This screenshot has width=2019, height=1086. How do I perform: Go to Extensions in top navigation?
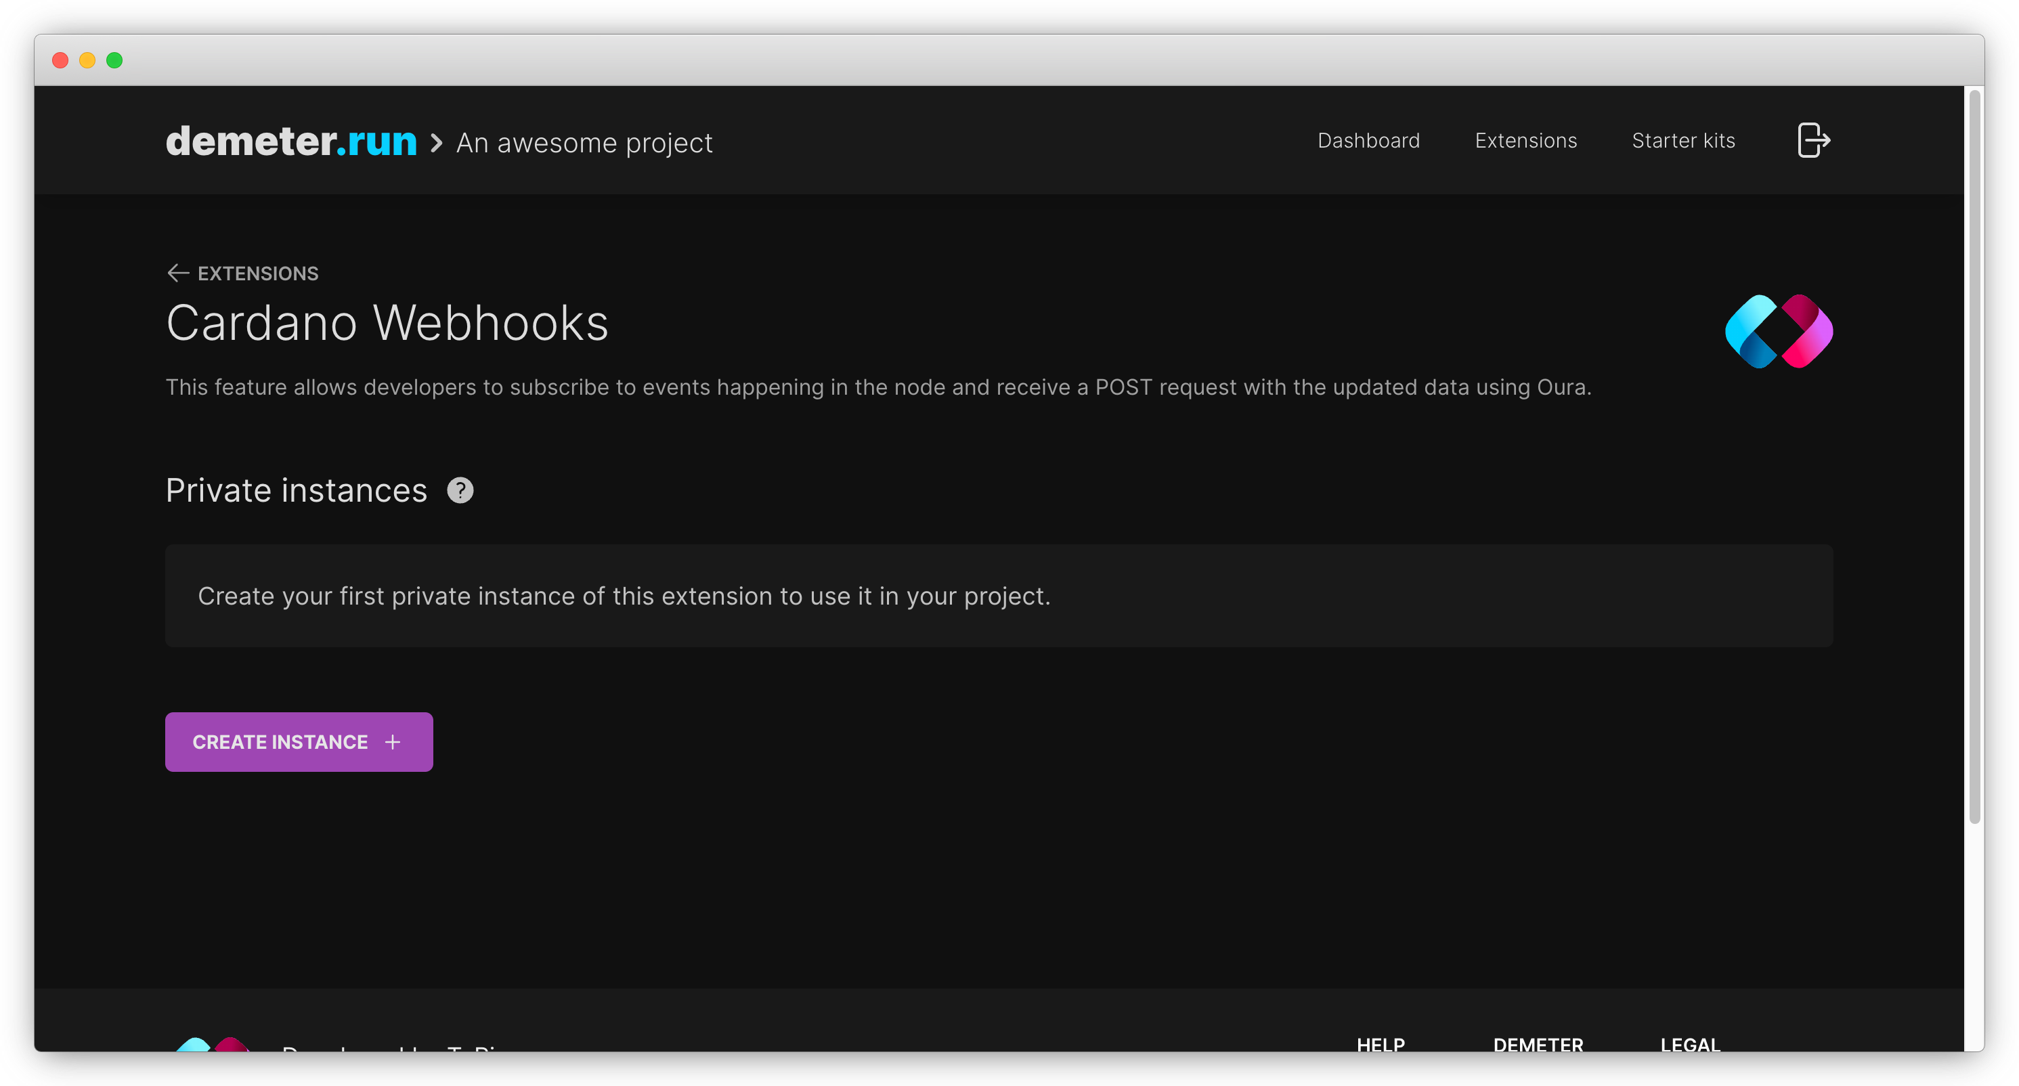pyautogui.click(x=1525, y=140)
